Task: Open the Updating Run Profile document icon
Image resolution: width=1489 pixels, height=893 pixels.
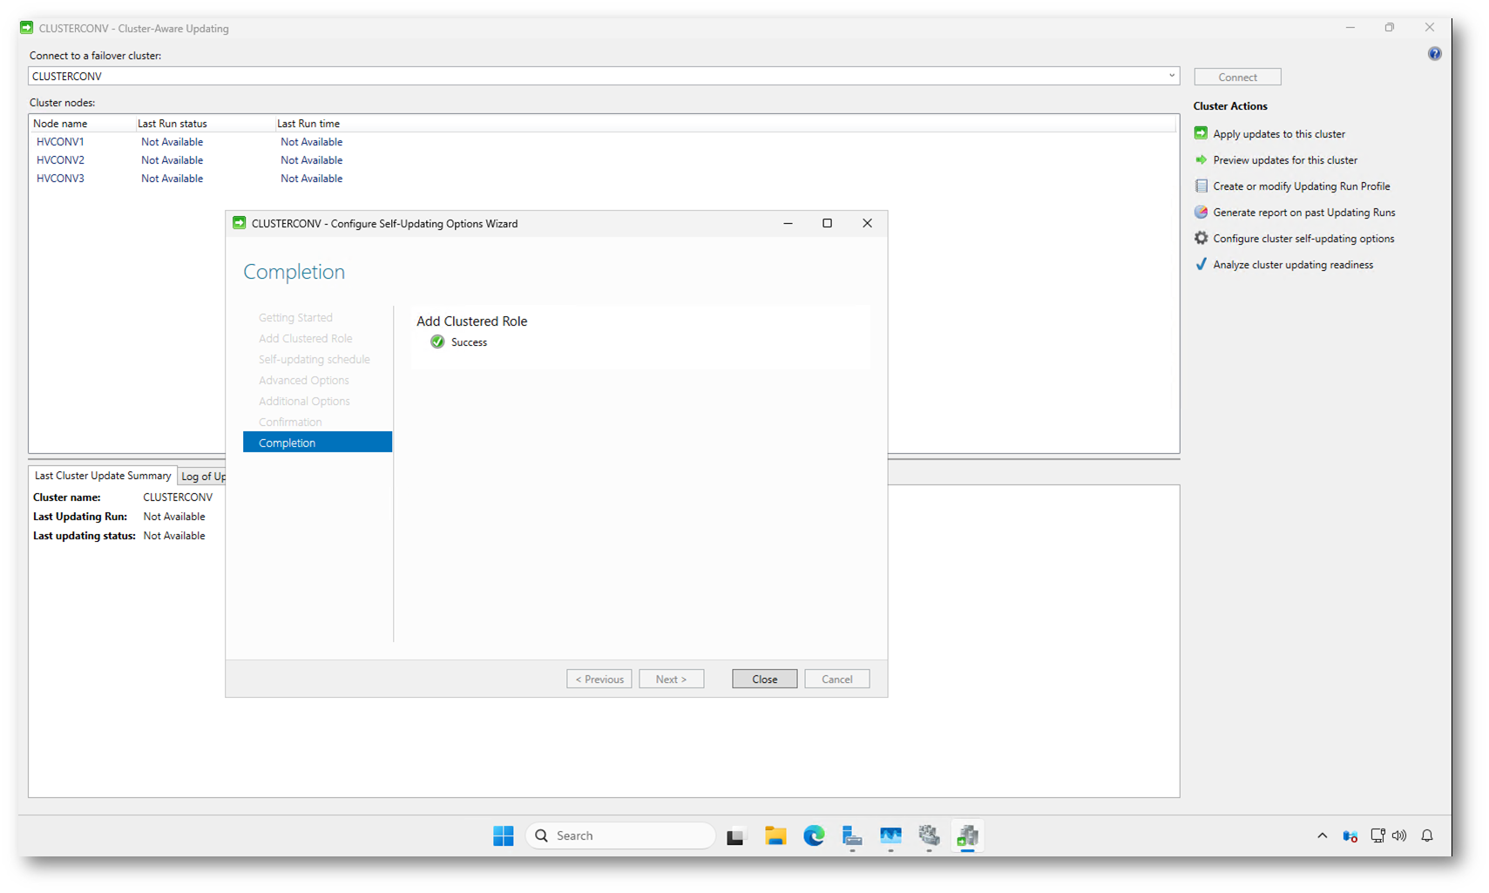Action: click(1201, 186)
